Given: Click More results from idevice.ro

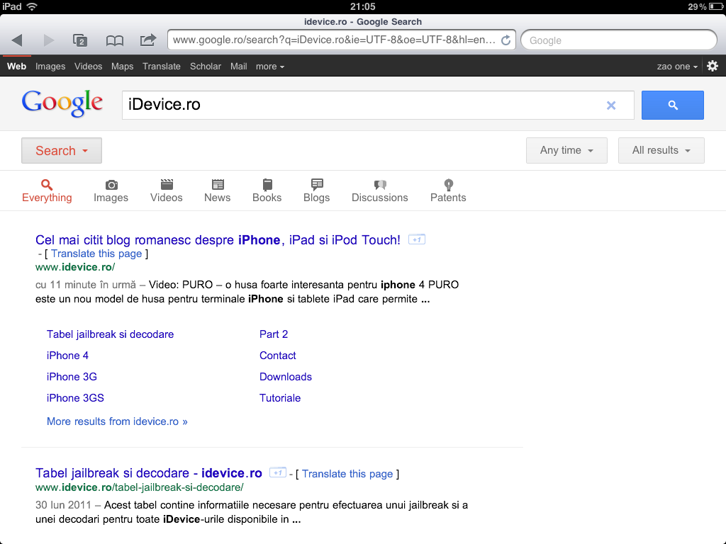Looking at the screenshot, I should (x=117, y=421).
